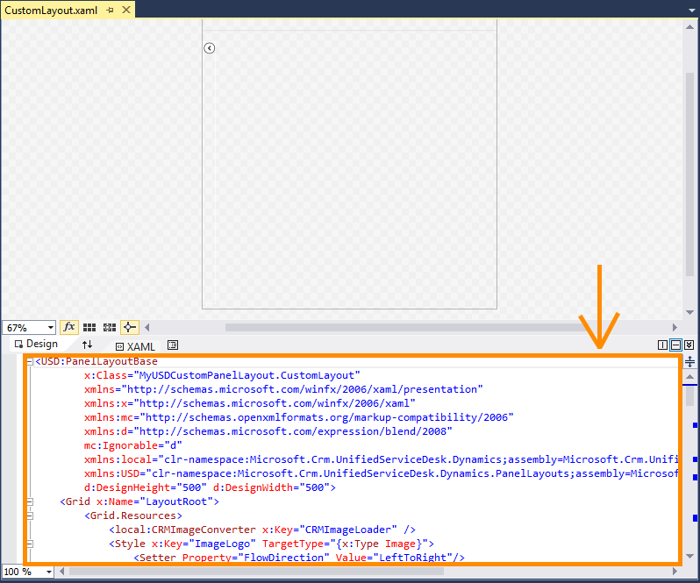The image size is (700, 583).
Task: Click the XAML horizontal scrollbar left arrow
Action: pos(62,572)
